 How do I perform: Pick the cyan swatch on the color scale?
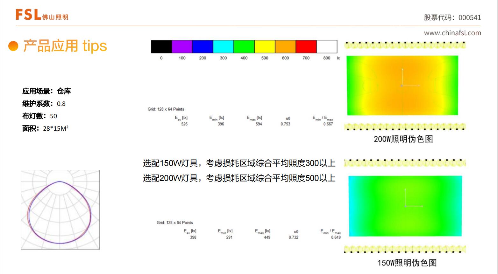click(x=223, y=47)
